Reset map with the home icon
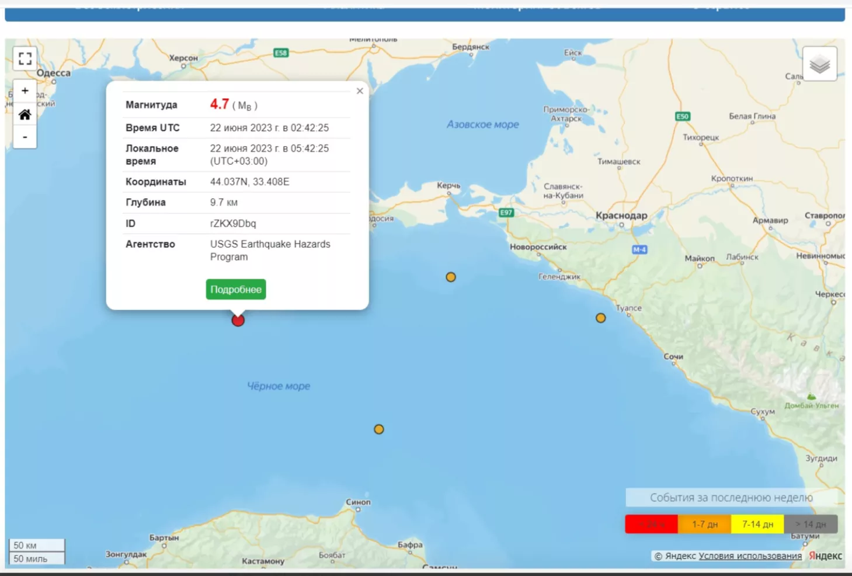The height and width of the screenshot is (576, 852). click(x=25, y=114)
